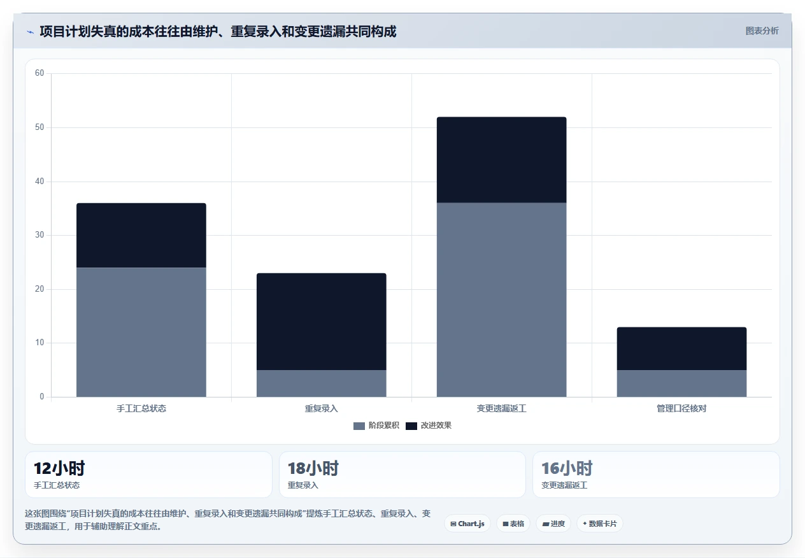The height and width of the screenshot is (558, 805).
Task: Click the Chart.js tag pill
Action: (467, 524)
